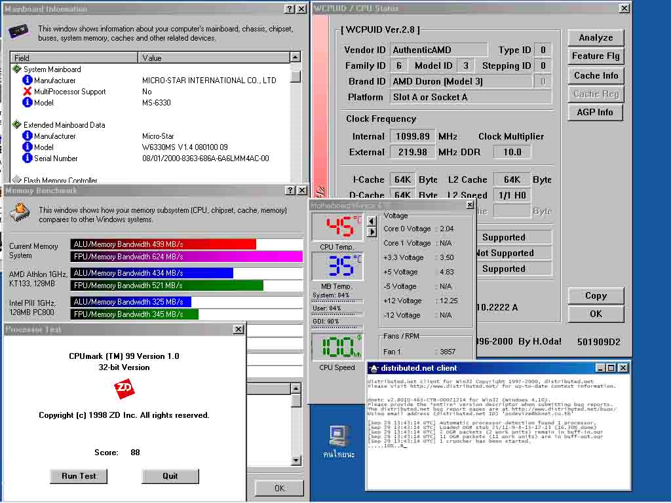Image resolution: width=671 pixels, height=503 pixels.
Task: Click the Score value 88
Action: coord(135,453)
